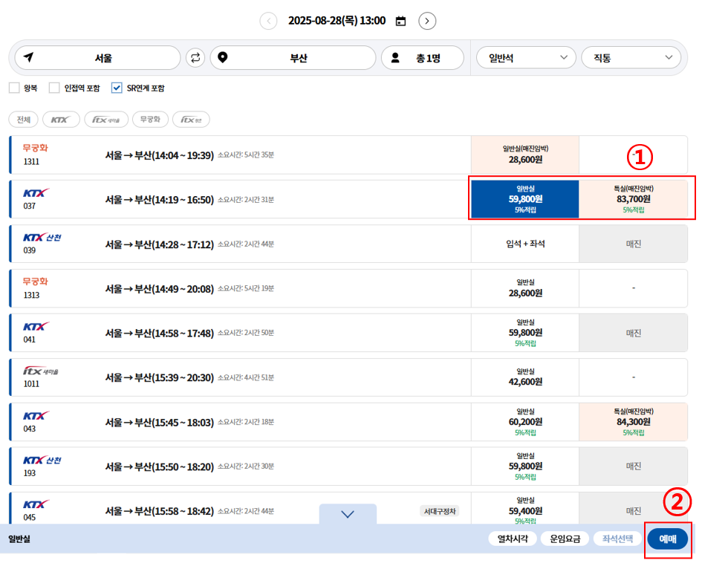Open the 직통 route type dropdown
Viewport: 702px width, 566px height.
click(631, 57)
